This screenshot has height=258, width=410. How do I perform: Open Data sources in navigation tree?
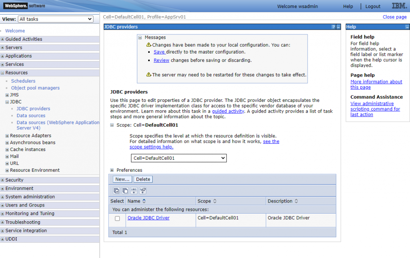tap(31, 115)
